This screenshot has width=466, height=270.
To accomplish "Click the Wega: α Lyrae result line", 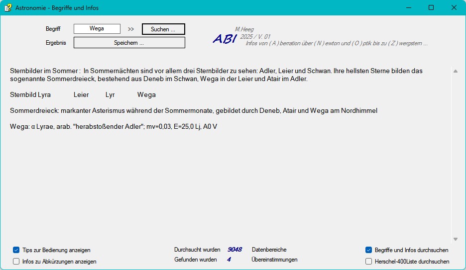I will [114, 126].
